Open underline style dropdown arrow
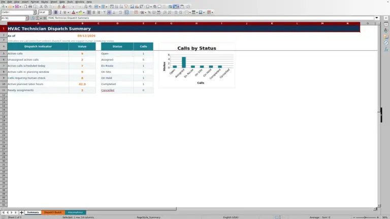 click(68, 12)
